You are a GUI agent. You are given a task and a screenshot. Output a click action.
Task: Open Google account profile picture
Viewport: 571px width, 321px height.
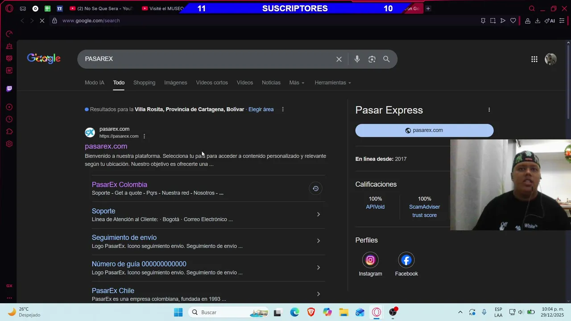tap(550, 59)
